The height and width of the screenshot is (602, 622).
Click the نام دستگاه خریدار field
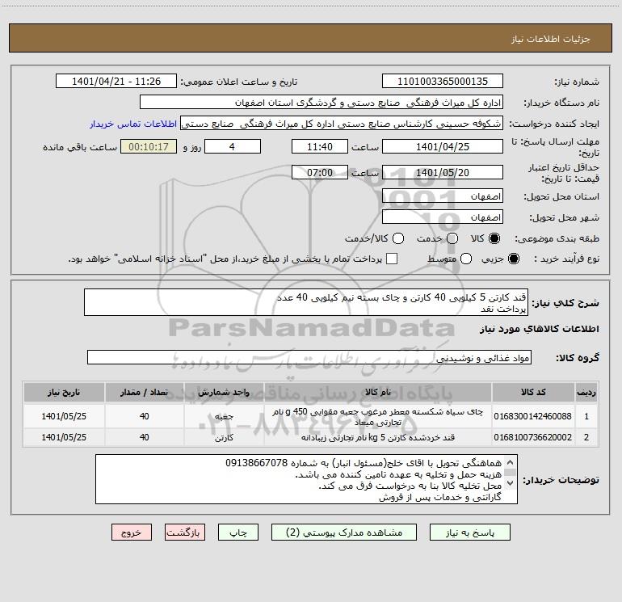point(322,103)
